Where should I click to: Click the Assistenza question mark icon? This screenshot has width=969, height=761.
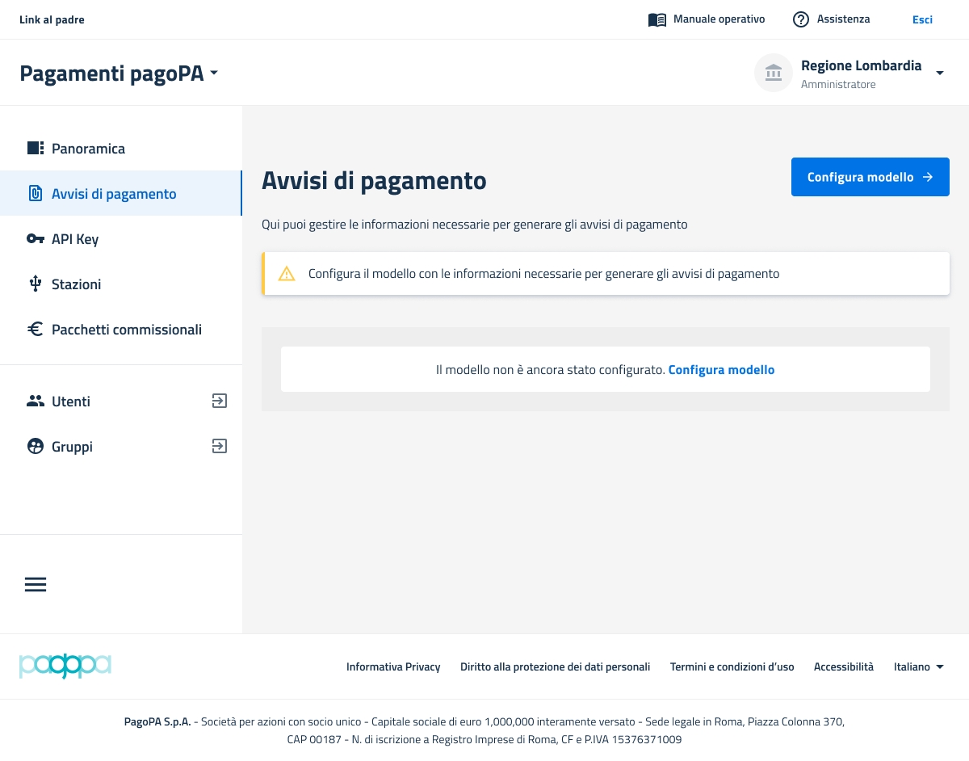[x=800, y=19]
